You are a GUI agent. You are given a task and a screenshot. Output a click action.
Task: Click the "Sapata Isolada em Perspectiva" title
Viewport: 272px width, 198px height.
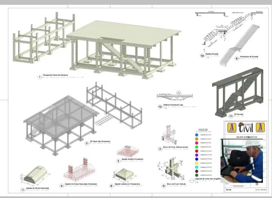(127, 184)
